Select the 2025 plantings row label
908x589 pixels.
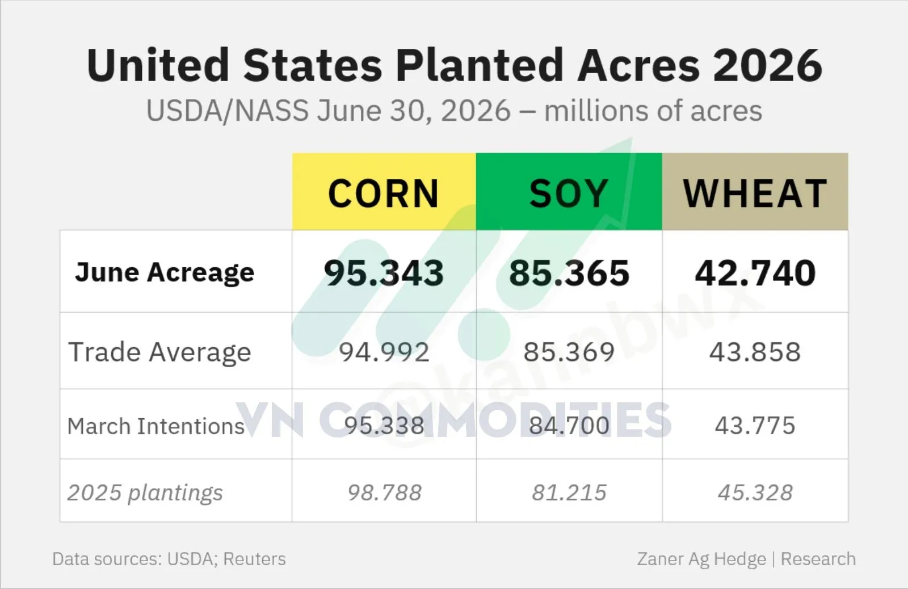click(145, 493)
